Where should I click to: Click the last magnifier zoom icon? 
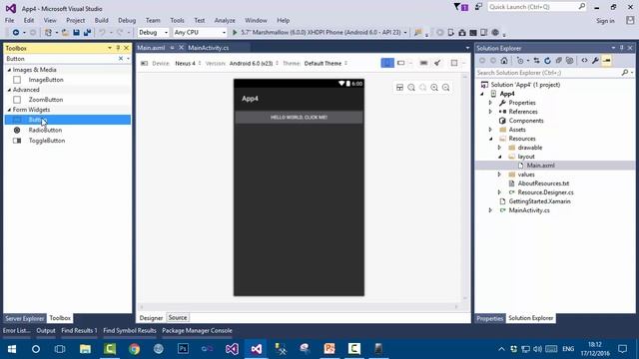coord(446,88)
